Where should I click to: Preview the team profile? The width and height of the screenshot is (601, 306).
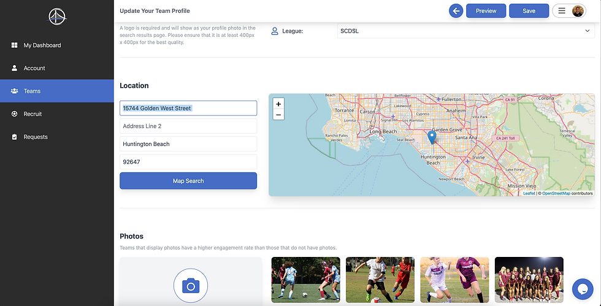click(486, 11)
